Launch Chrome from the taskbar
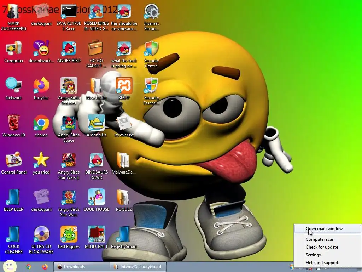362x272 pixels. [x=29, y=267]
